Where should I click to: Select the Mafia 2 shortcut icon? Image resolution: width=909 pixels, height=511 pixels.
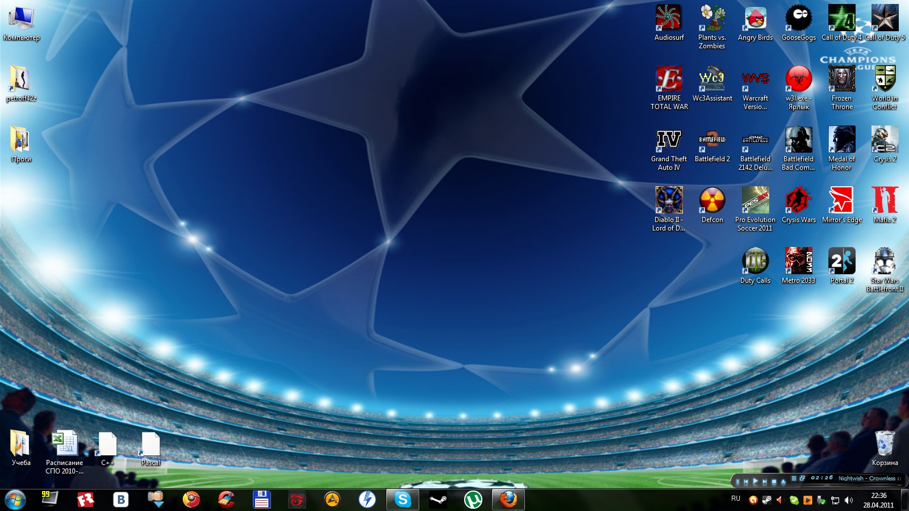(885, 205)
